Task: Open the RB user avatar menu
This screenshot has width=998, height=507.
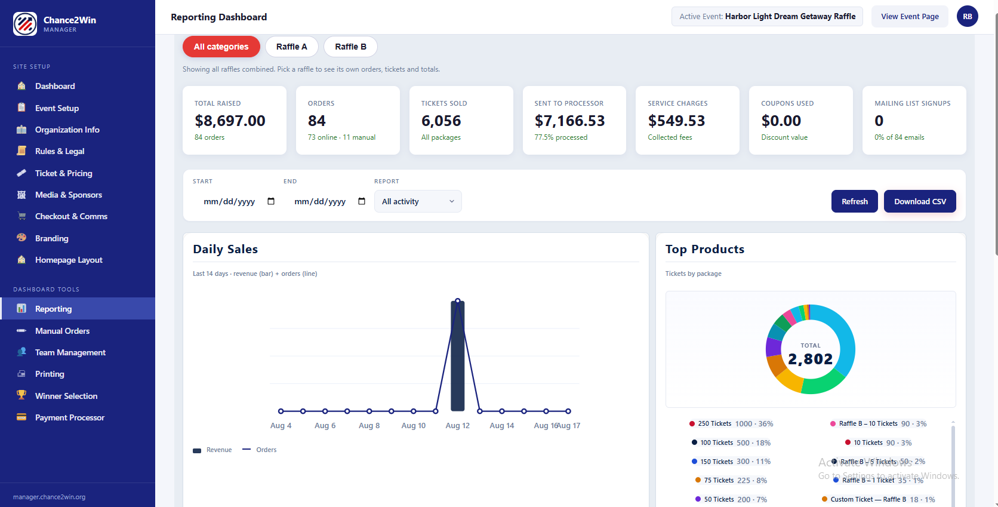Action: tap(967, 16)
